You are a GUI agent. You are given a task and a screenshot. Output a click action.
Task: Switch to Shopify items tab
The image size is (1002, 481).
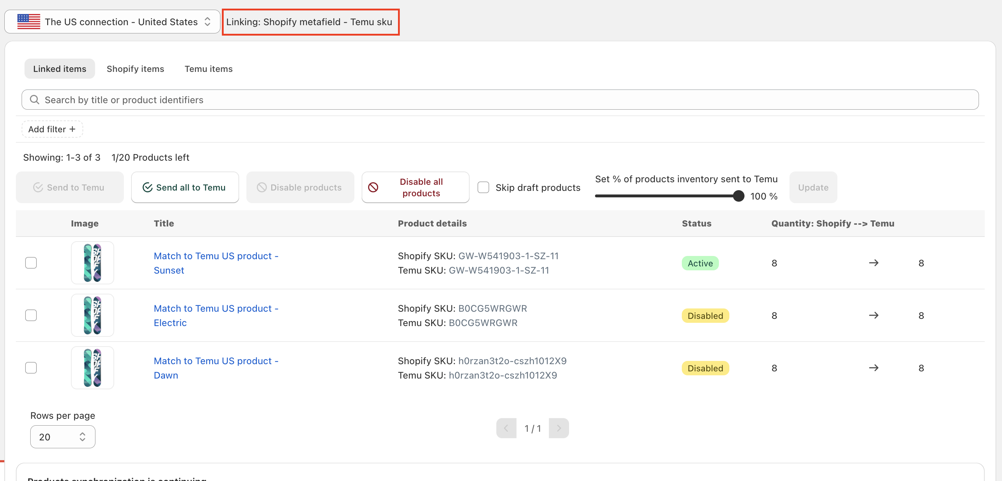point(135,69)
